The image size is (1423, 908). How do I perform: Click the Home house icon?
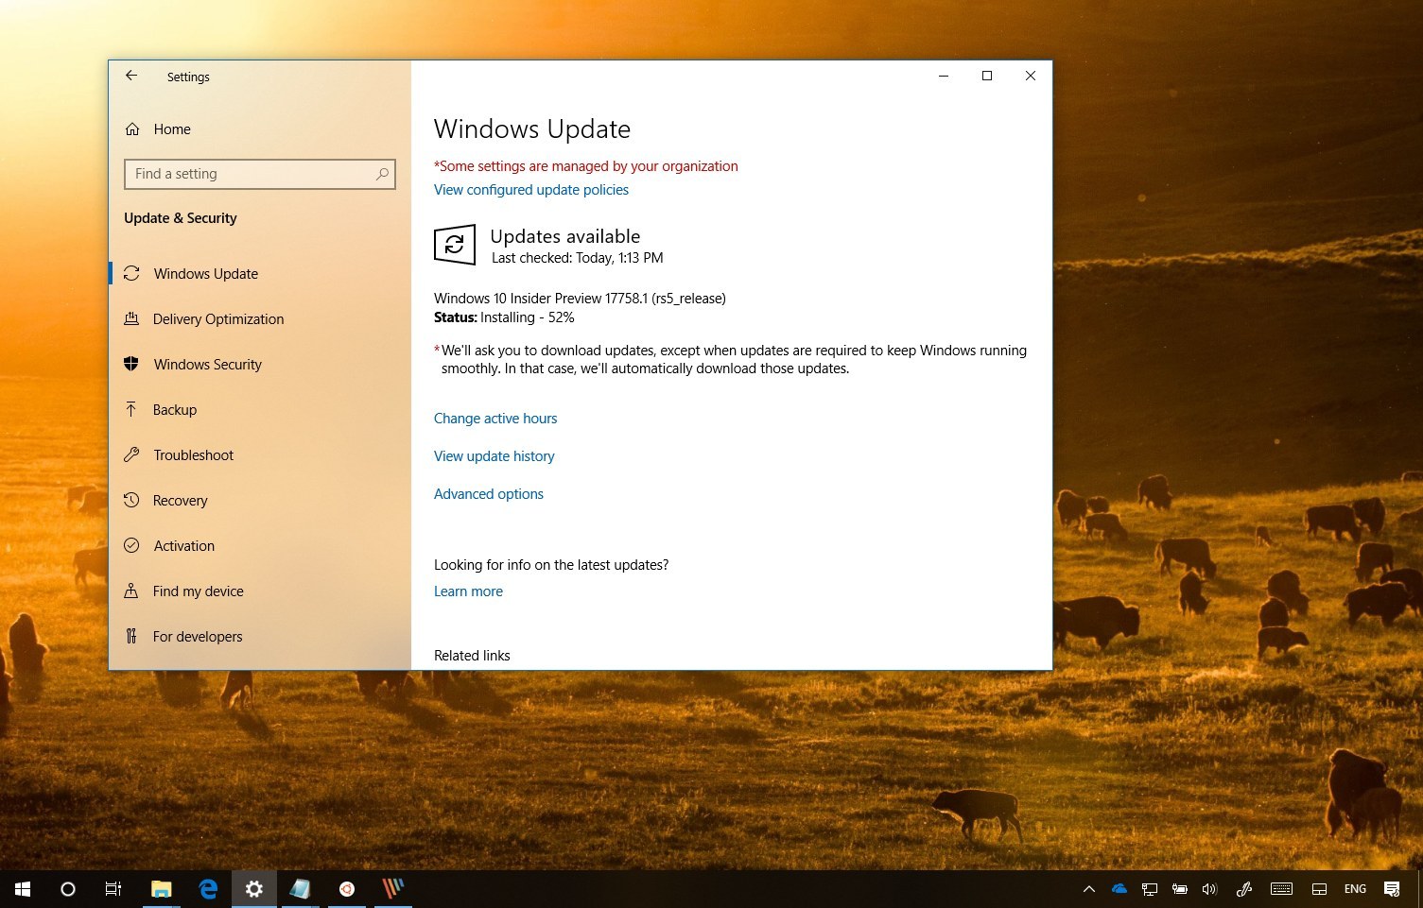pos(132,128)
